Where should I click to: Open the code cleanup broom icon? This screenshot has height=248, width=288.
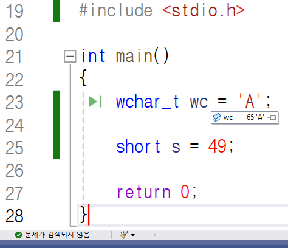pos(124,235)
